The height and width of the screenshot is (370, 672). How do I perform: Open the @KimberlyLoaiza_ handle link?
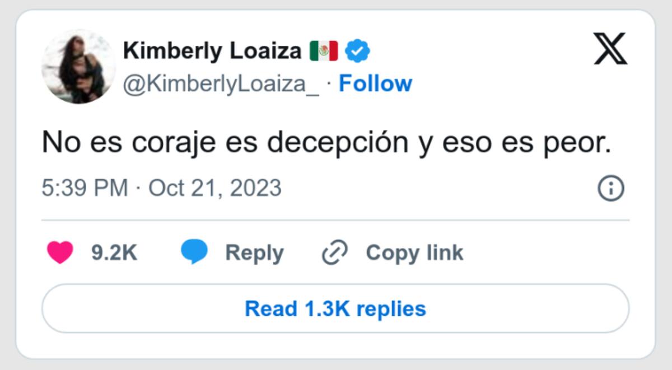(221, 84)
